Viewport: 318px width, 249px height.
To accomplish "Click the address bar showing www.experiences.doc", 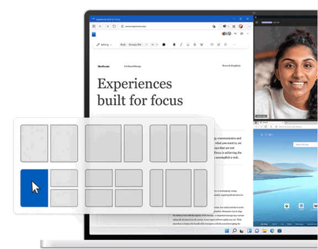I will point(168,27).
